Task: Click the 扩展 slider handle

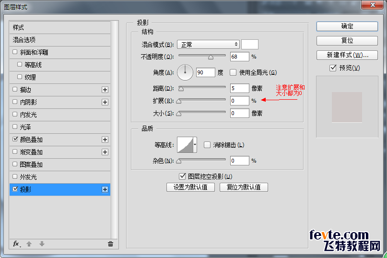Action: [179, 101]
